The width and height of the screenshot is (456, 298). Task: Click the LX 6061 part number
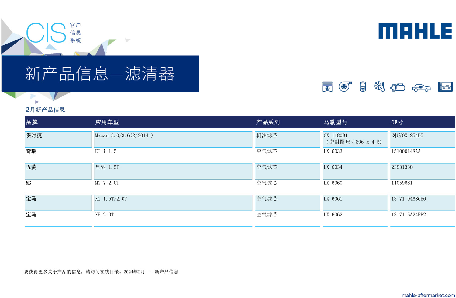pyautogui.click(x=333, y=199)
